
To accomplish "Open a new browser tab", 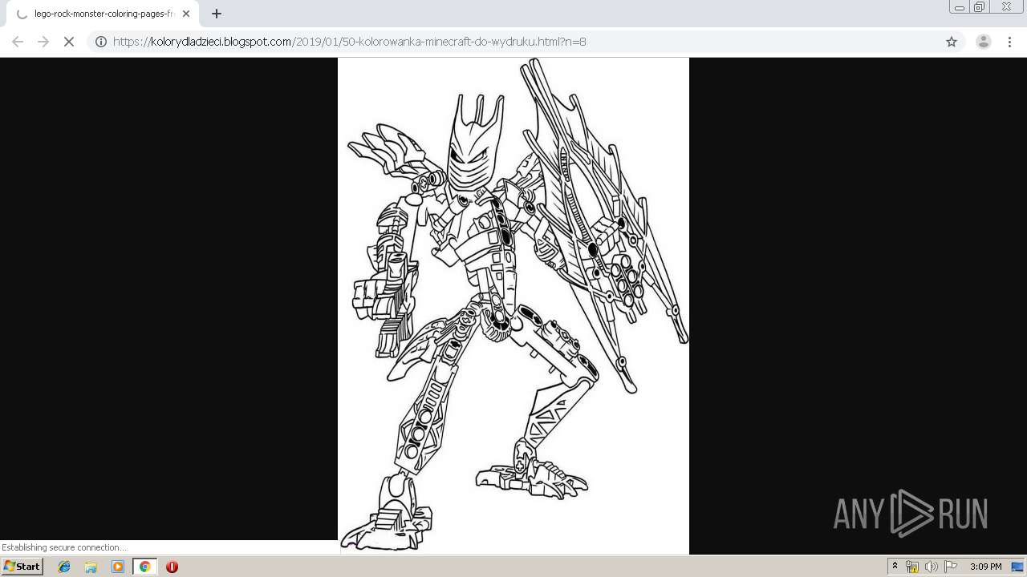I will (x=217, y=14).
